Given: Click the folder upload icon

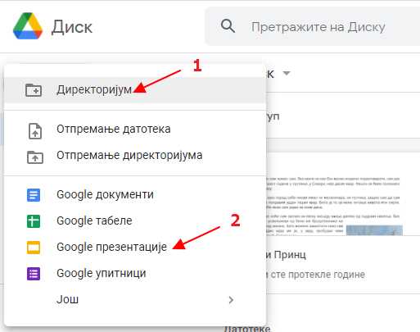Looking at the screenshot, I should click(35, 157).
